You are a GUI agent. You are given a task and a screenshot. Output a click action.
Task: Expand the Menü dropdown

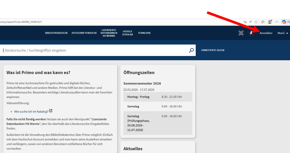tap(283, 33)
